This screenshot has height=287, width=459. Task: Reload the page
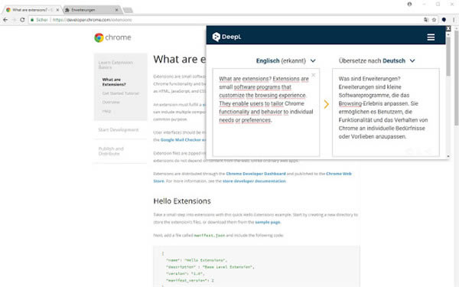[22, 20]
